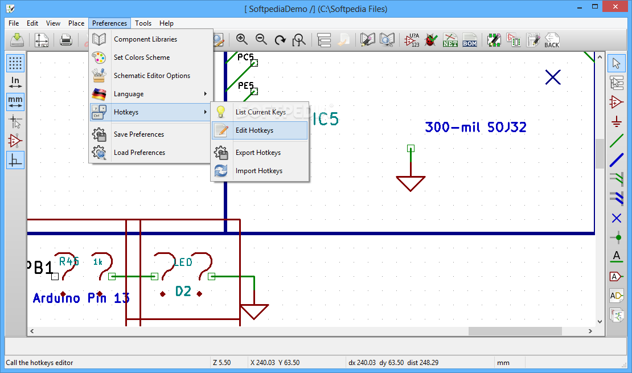The height and width of the screenshot is (373, 632).
Task: Click the horizontal scrollbar thumb
Action: click(x=515, y=331)
